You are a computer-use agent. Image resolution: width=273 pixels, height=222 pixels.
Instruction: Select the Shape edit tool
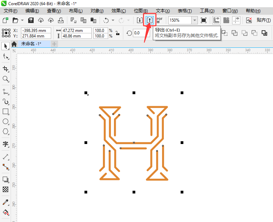pos(6,56)
